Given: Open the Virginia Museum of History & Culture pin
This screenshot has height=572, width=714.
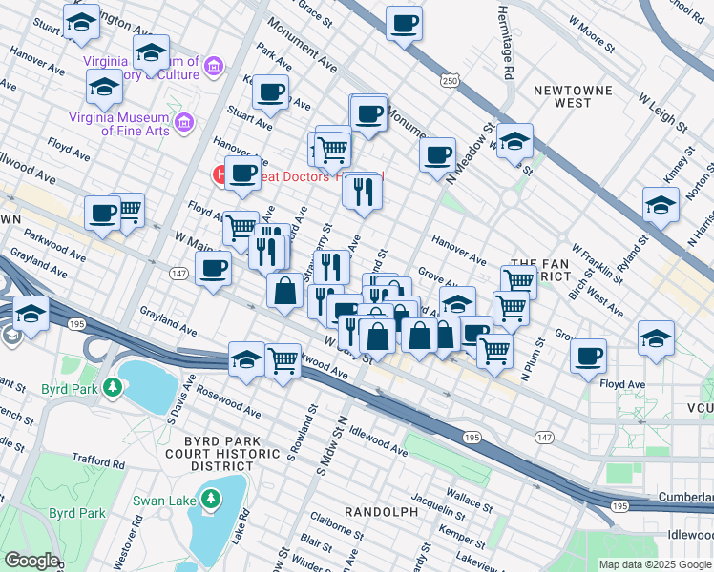Looking at the screenshot, I should [x=213, y=67].
